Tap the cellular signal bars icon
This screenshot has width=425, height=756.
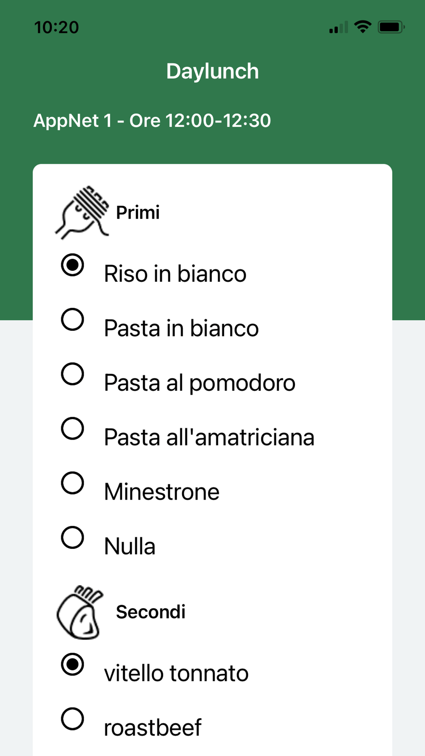click(339, 27)
